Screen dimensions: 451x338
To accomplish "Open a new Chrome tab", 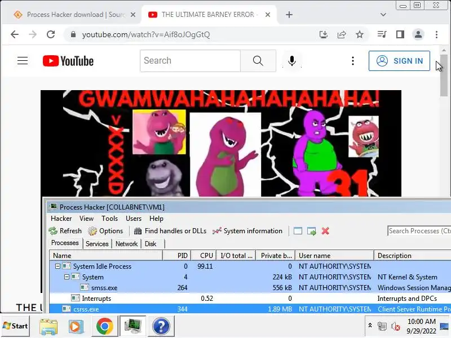I will [x=289, y=15].
